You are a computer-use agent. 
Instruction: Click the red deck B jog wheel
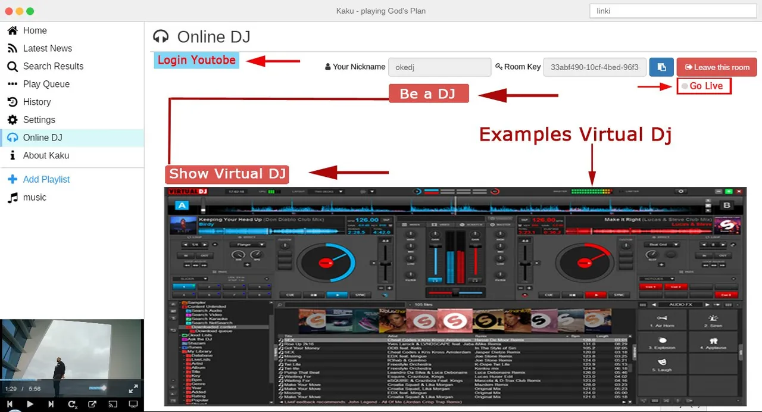point(584,263)
